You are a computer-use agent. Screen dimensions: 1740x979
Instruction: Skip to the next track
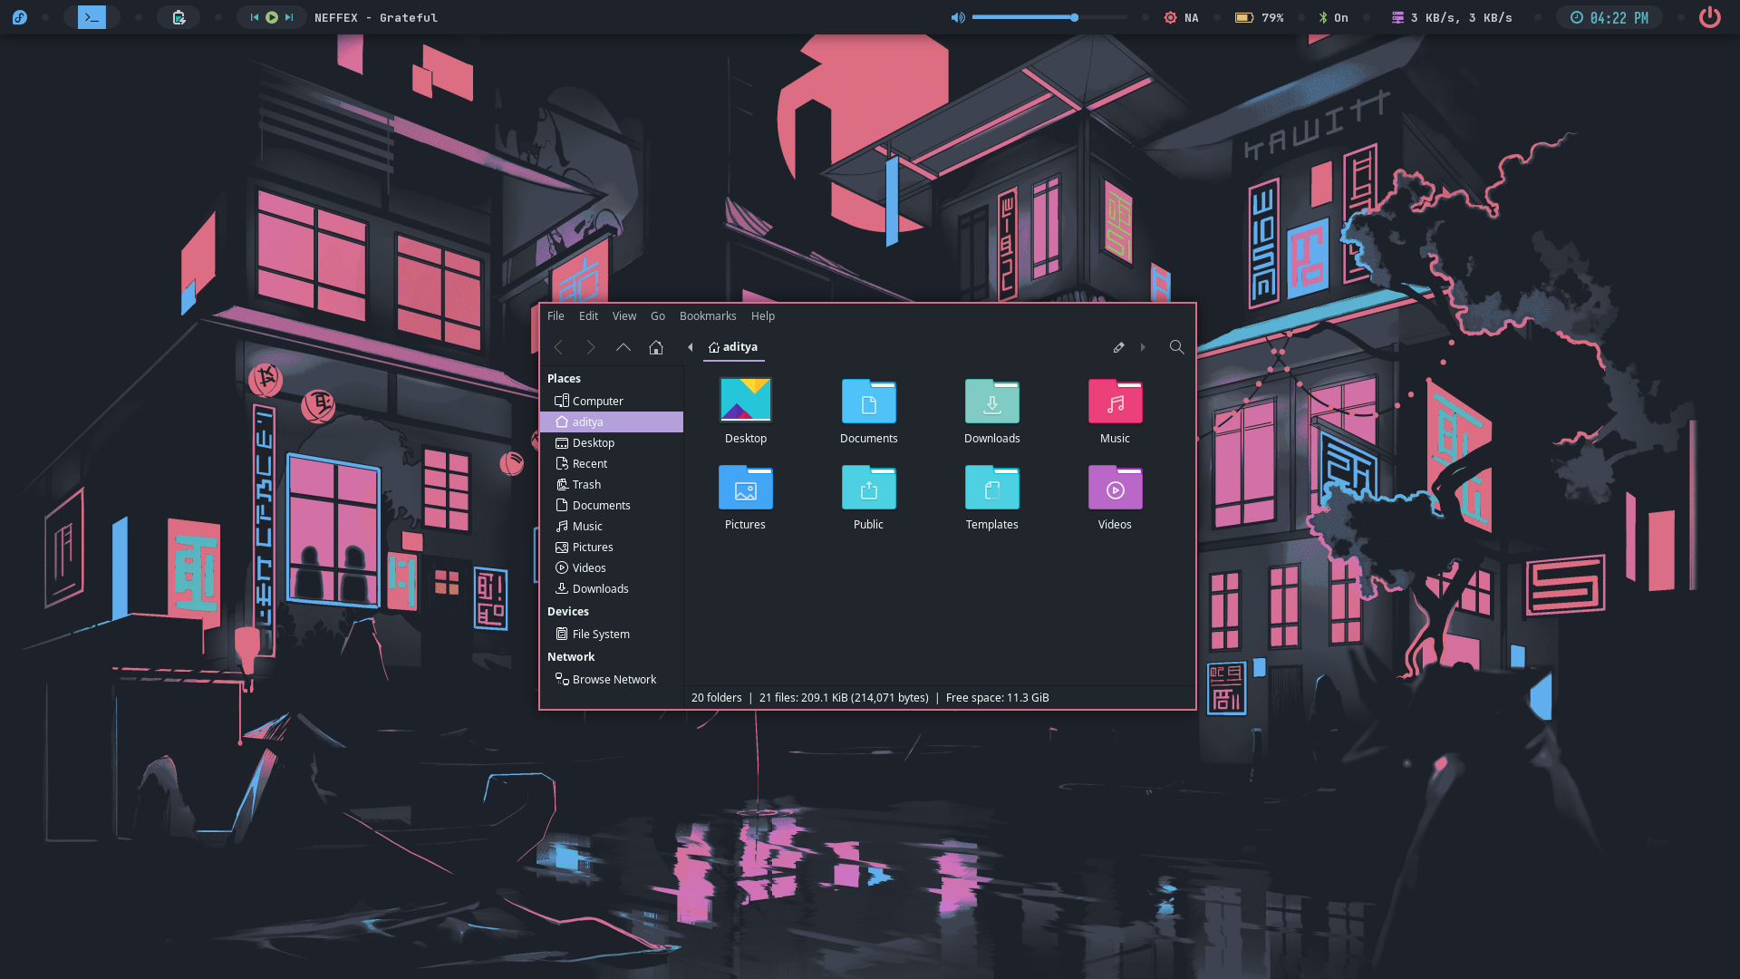tap(289, 17)
